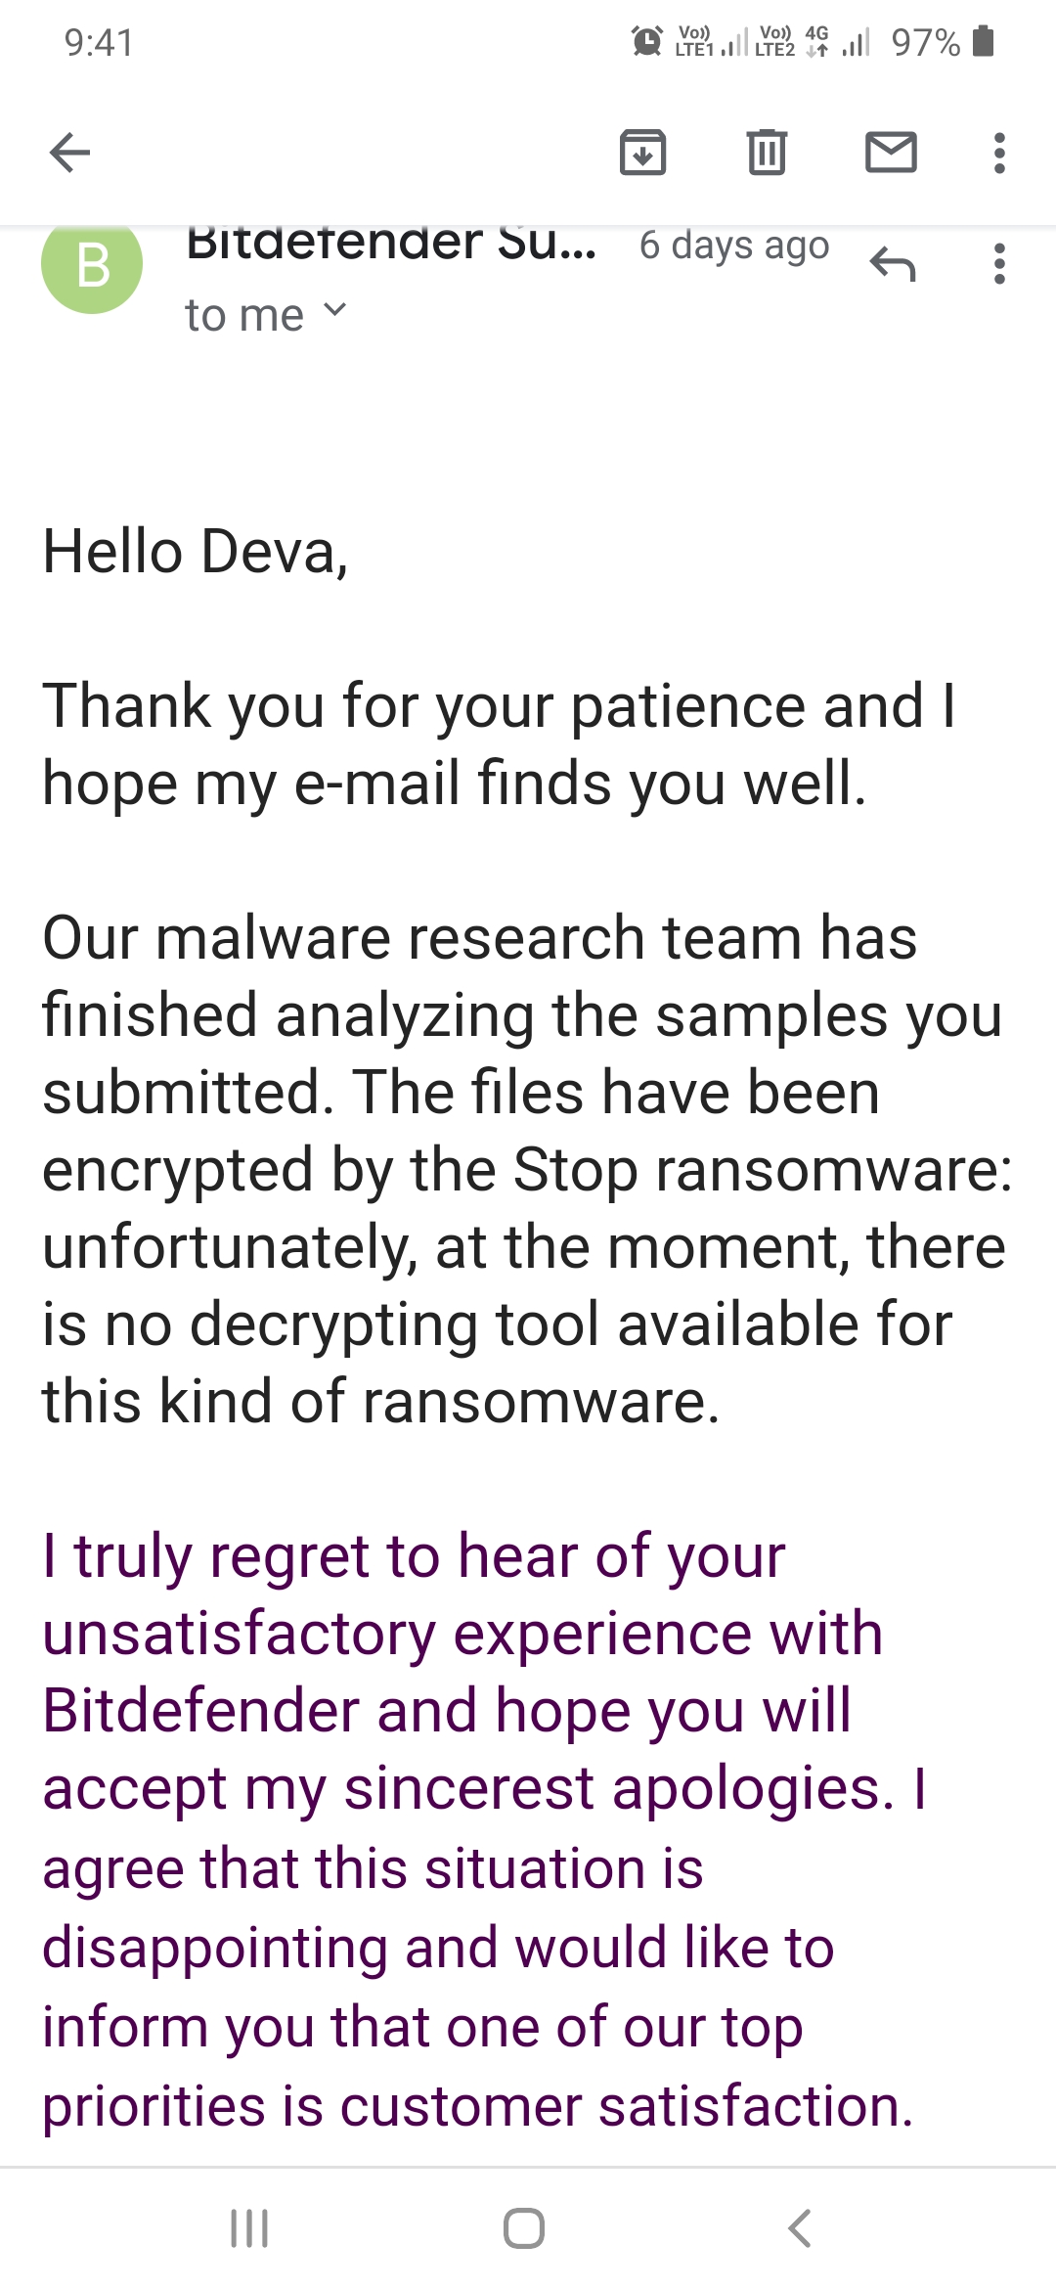Tap the green B sender avatar
The height and width of the screenshot is (2289, 1056).
(x=92, y=264)
